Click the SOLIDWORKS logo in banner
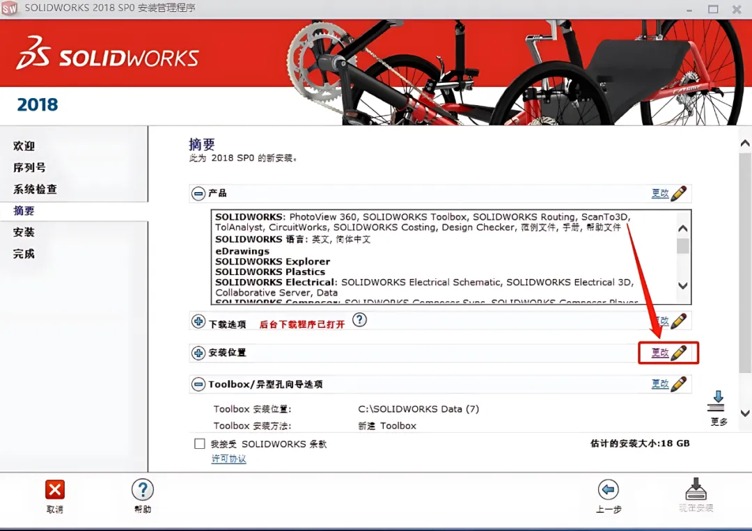Viewport: 752px width, 531px height. (107, 53)
